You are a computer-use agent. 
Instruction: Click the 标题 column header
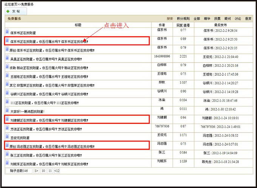tap(78, 25)
